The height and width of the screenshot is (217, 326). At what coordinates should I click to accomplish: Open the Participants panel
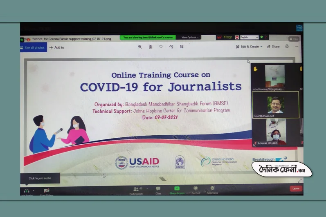[x=136, y=189]
